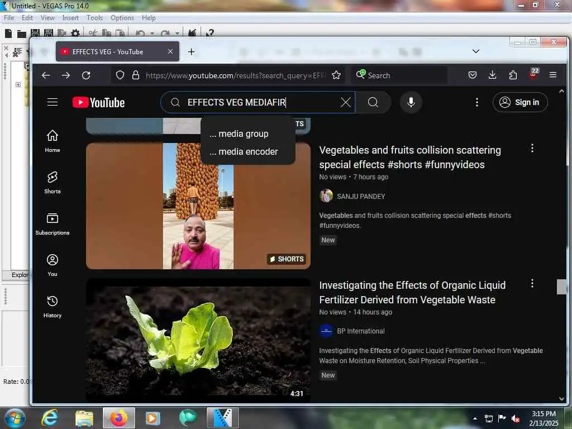Click tracking protection shield icon
Screen dimensions: 572x429
point(120,75)
